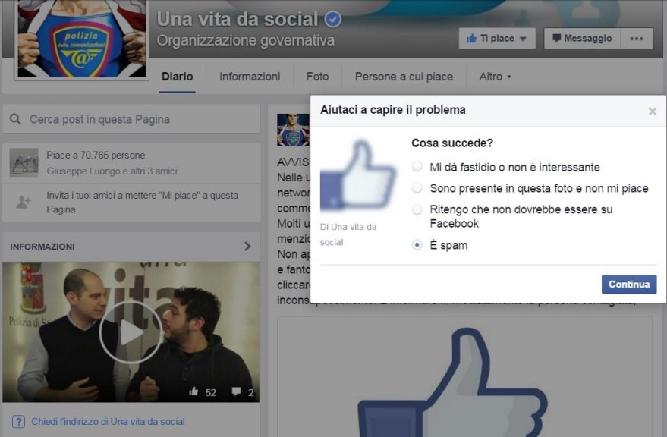Select the 'È spam' radio button
Image resolution: width=667 pixels, height=437 pixels.
click(x=417, y=244)
